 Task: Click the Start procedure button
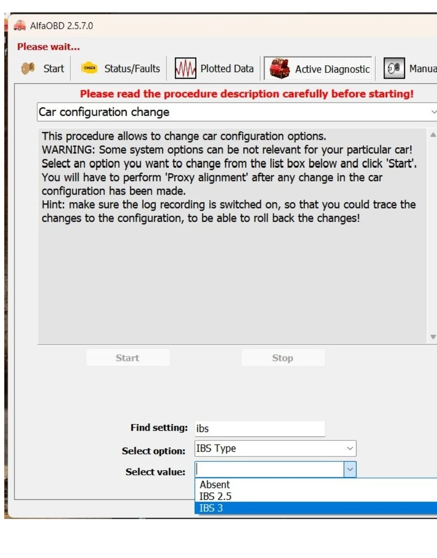coord(128,358)
